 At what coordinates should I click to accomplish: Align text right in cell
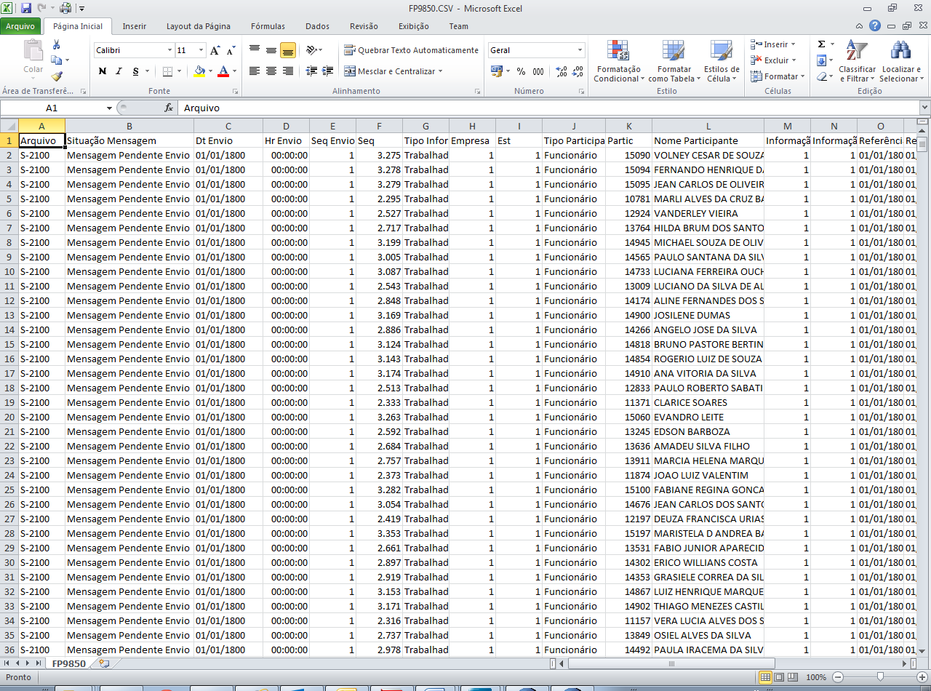287,71
